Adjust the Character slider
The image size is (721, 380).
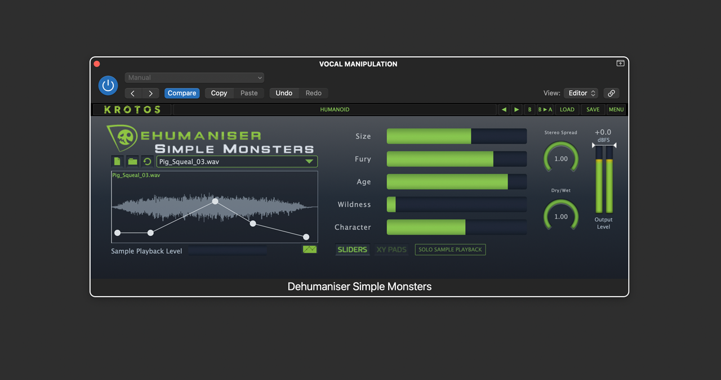click(x=457, y=227)
